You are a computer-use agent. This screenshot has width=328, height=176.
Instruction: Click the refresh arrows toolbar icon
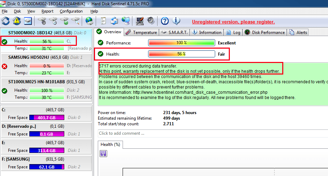(6, 21)
